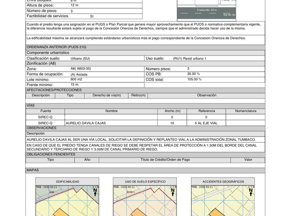This screenshot has height=216, width=288.
Task: Click the 'Urbano (SU)' classification value
Action: coord(80,58)
